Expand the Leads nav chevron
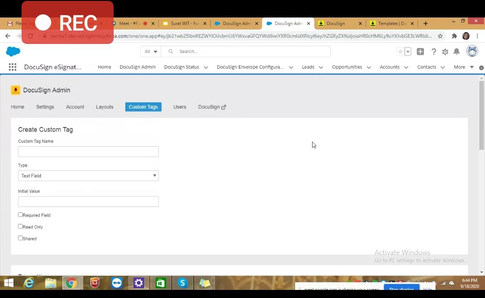The width and height of the screenshot is (485, 298). coord(321,67)
